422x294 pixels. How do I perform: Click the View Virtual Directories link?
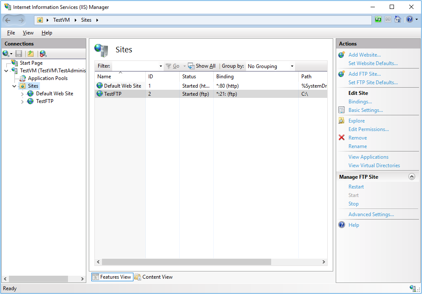[x=374, y=166]
